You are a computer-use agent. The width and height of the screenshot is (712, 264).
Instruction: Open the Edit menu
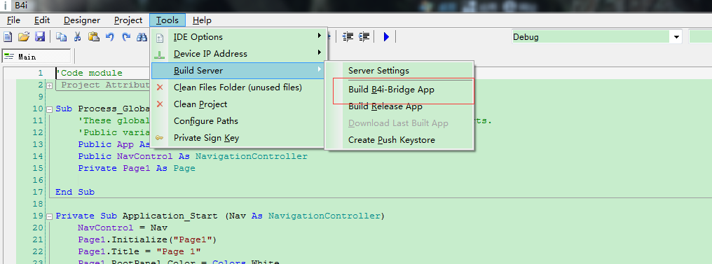[x=42, y=20]
